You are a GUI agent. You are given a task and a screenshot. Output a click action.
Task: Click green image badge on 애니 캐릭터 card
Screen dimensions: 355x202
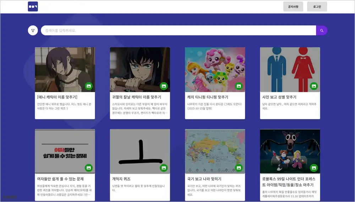coord(89,86)
